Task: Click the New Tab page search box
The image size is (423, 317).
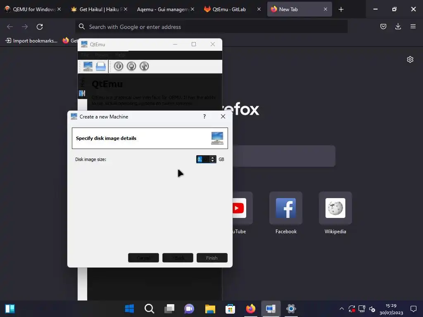Action: coord(284,156)
